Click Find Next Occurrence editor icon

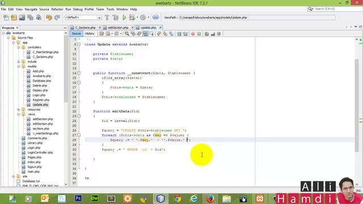tap(139, 34)
